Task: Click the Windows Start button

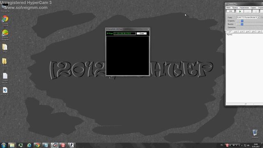Action: [x=4, y=145]
